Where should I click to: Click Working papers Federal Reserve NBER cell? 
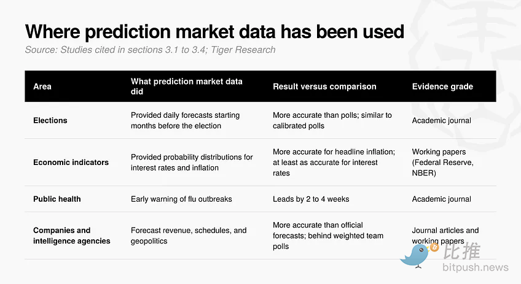[x=442, y=162]
